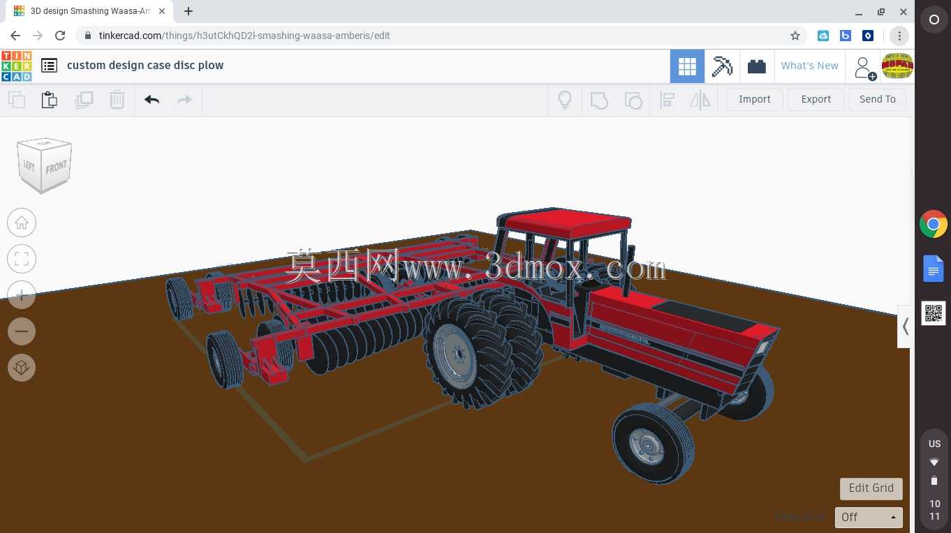Image resolution: width=951 pixels, height=533 pixels.
Task: Open Blocks pickaxe mode
Action: tap(722, 66)
